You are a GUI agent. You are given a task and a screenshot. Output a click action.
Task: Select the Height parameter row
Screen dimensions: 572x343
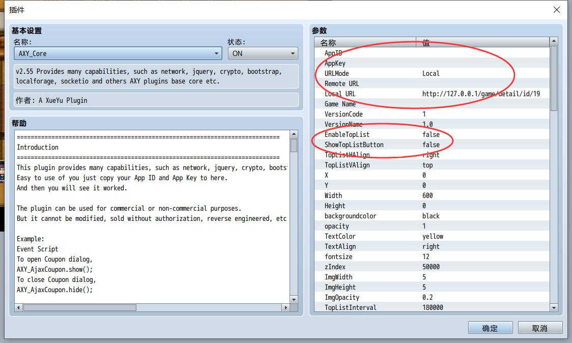(x=432, y=206)
